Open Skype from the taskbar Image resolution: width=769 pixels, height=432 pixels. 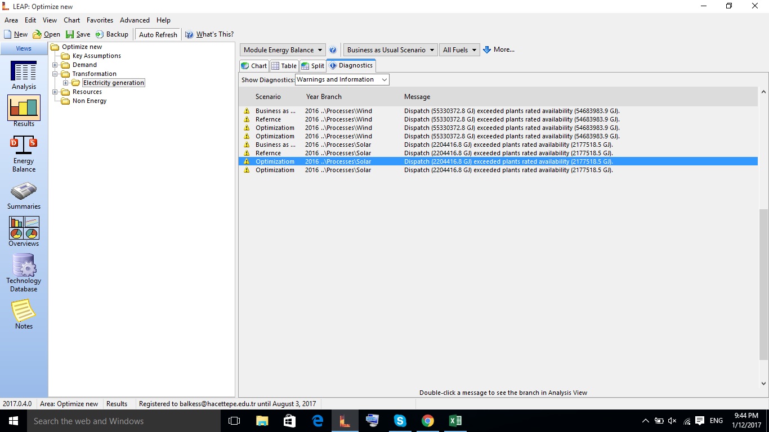point(400,421)
